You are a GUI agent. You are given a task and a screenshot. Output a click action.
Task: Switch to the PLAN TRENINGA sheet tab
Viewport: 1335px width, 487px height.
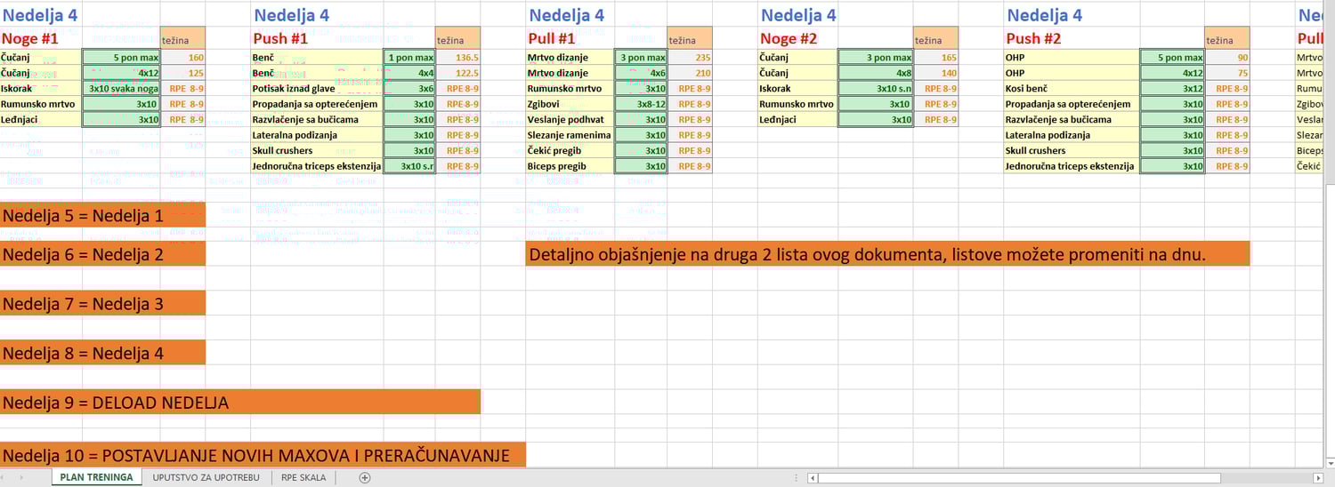click(96, 478)
